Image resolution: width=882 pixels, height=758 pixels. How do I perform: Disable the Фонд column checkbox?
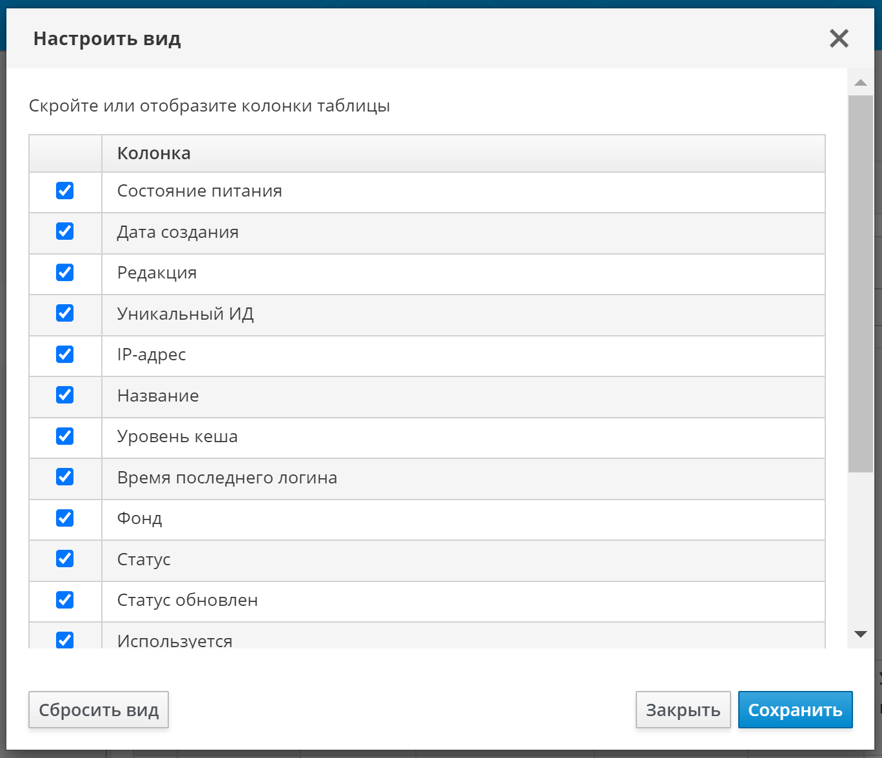click(65, 518)
